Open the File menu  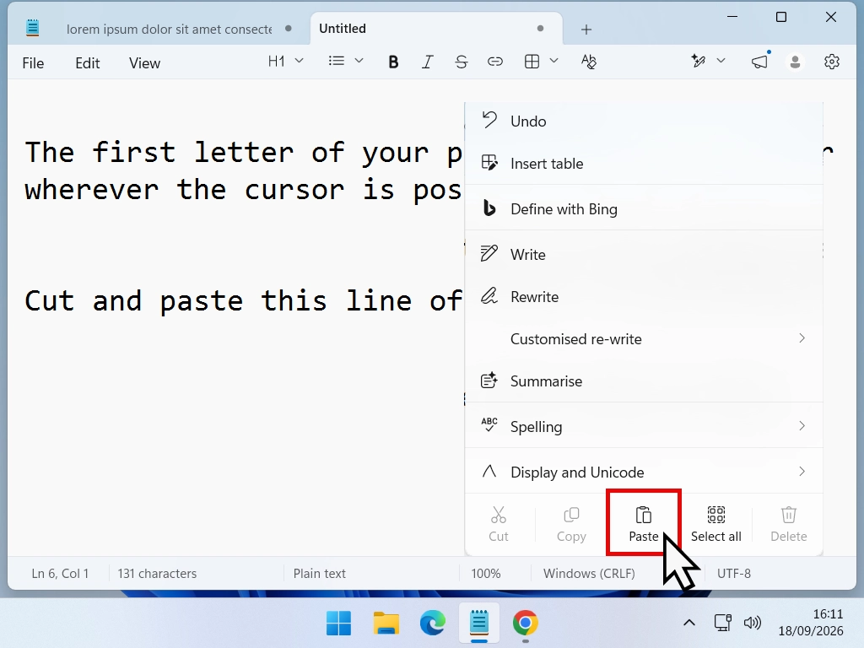[x=33, y=63]
